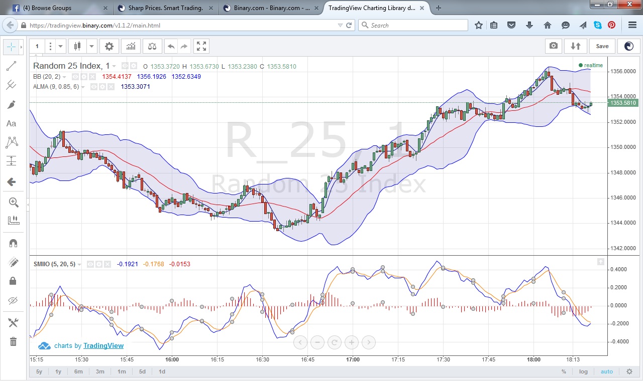Toggle auto scale button

(x=607, y=372)
